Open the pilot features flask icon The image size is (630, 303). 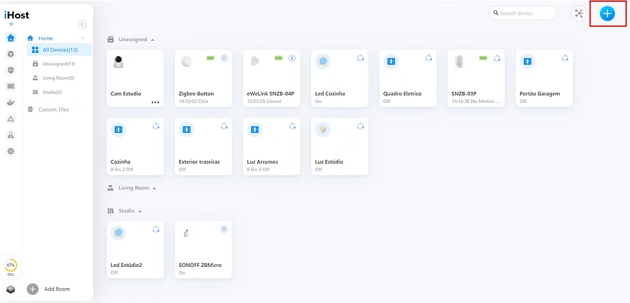10,135
